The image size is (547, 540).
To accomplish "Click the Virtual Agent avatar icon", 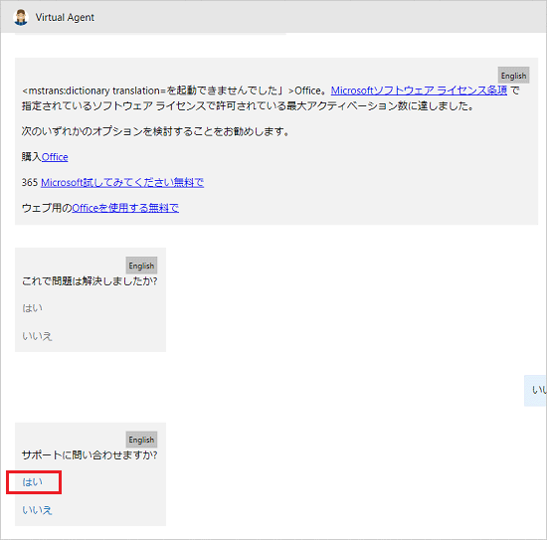I will 21,17.
